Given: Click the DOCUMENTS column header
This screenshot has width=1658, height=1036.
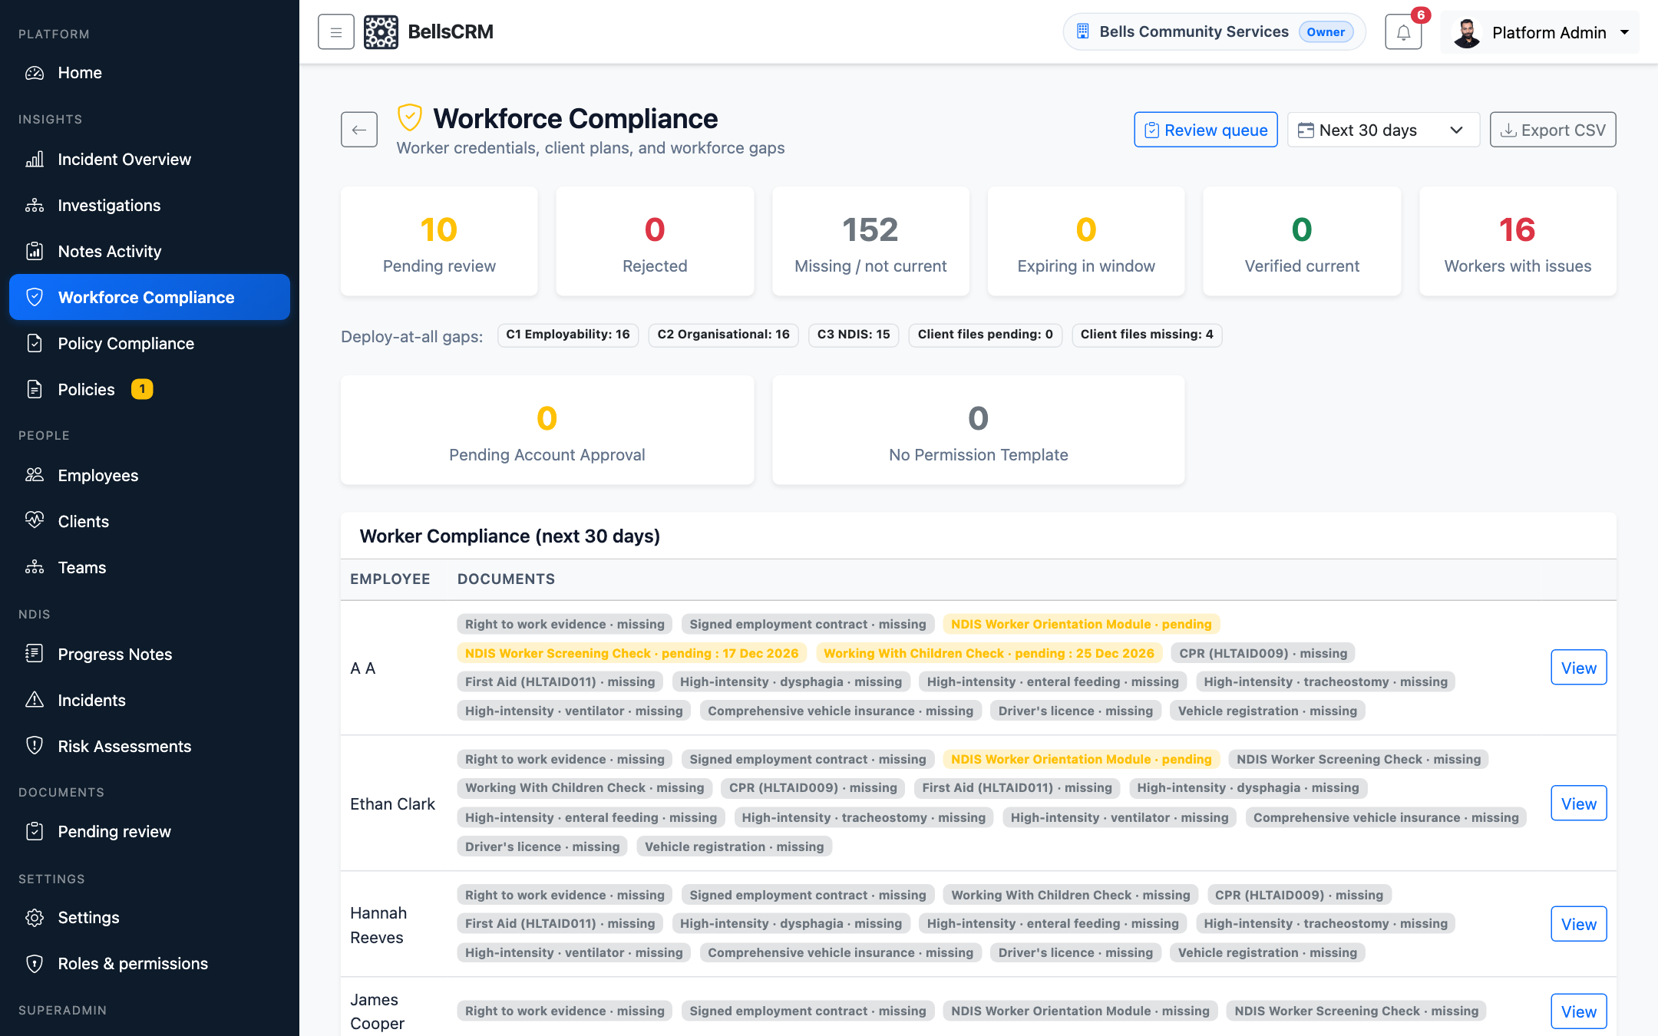Looking at the screenshot, I should [506, 579].
